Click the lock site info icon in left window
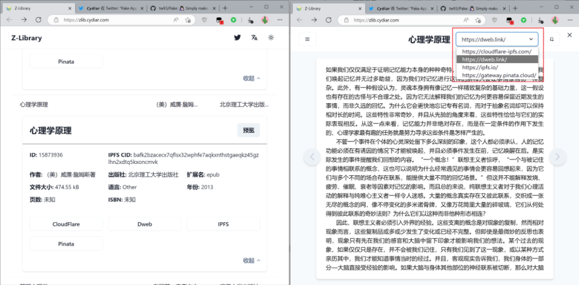This screenshot has width=579, height=285. 56,20
